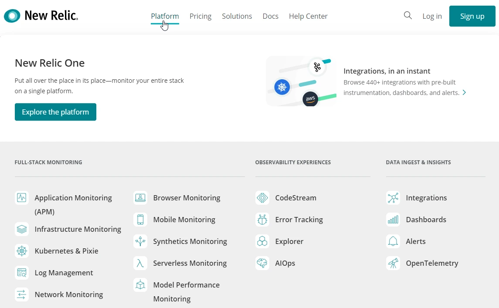Select the CodeStream diamond icon
Viewport: 499px width, 308px height.
click(x=262, y=197)
